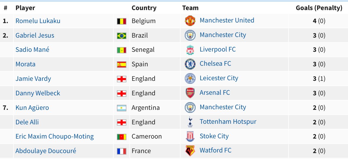Click the Tottenham Hotspur cockerel crest
Screen dimensions: 348x159
pos(190,122)
